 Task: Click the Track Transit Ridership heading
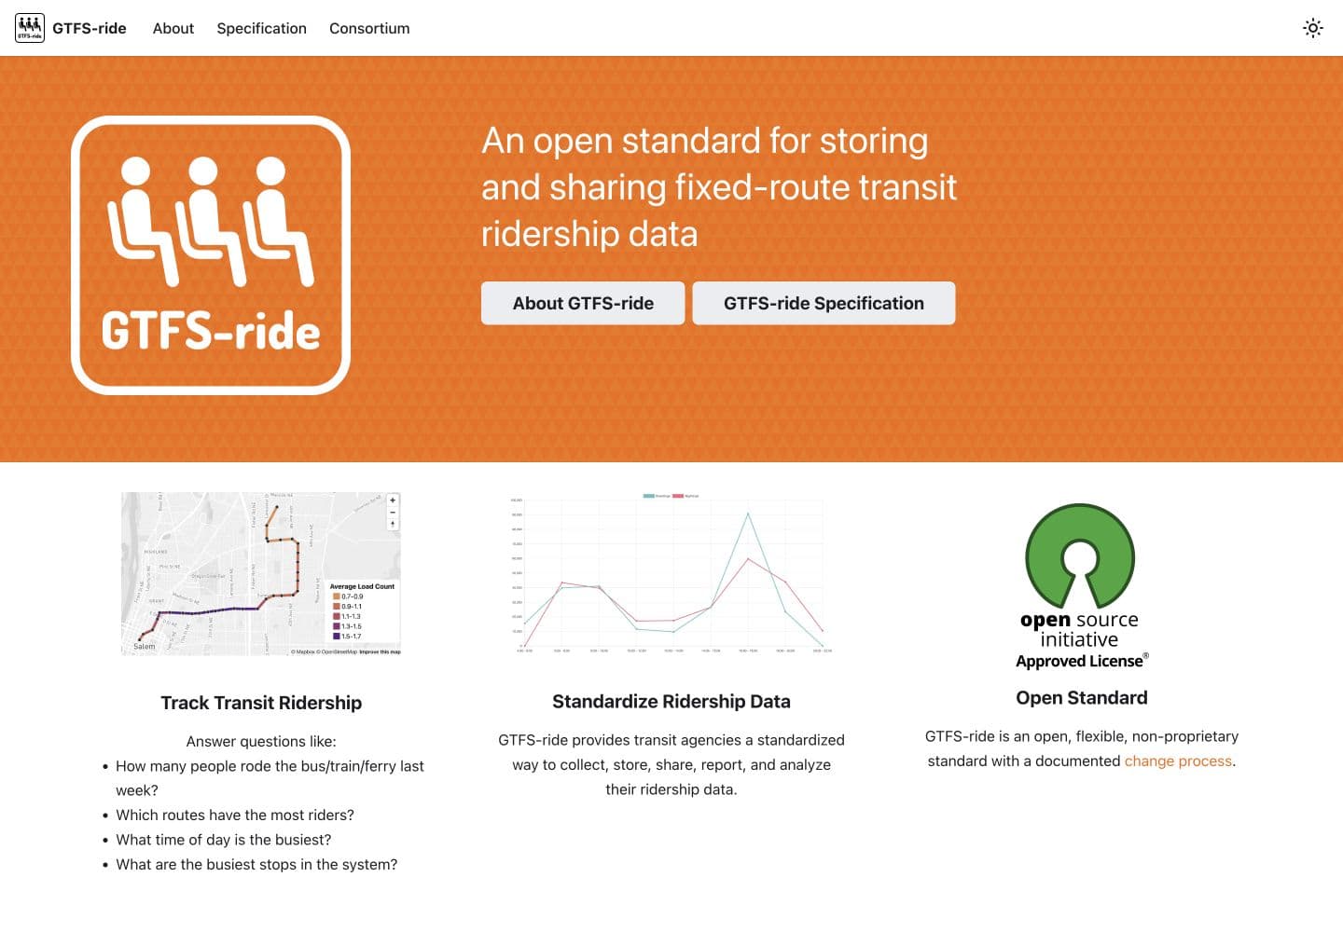[x=261, y=703]
